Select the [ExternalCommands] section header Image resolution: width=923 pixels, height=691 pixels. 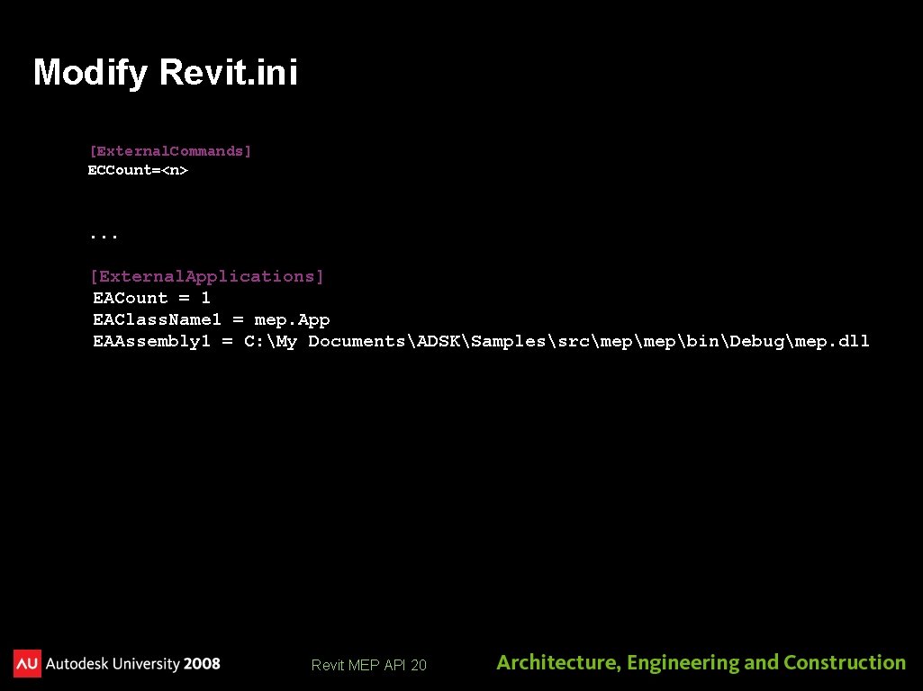coord(170,151)
